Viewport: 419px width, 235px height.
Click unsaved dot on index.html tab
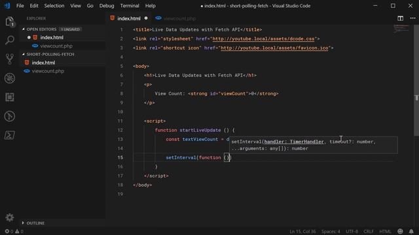click(146, 18)
